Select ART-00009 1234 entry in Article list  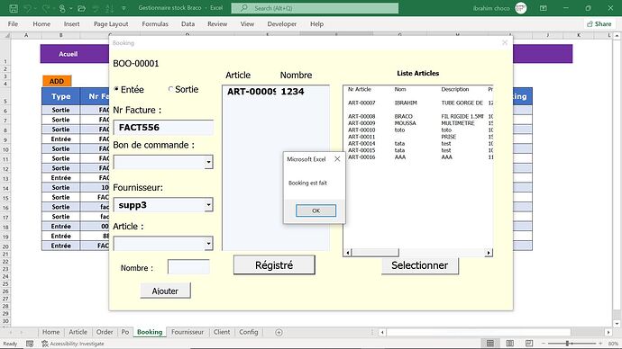point(275,92)
